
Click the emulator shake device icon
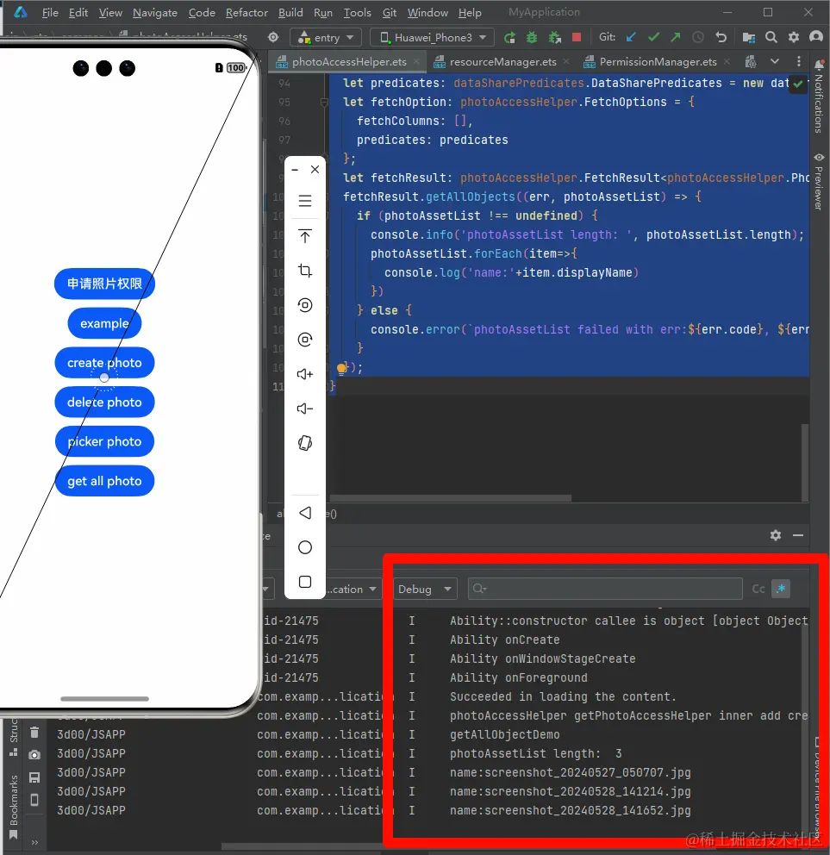[x=305, y=443]
